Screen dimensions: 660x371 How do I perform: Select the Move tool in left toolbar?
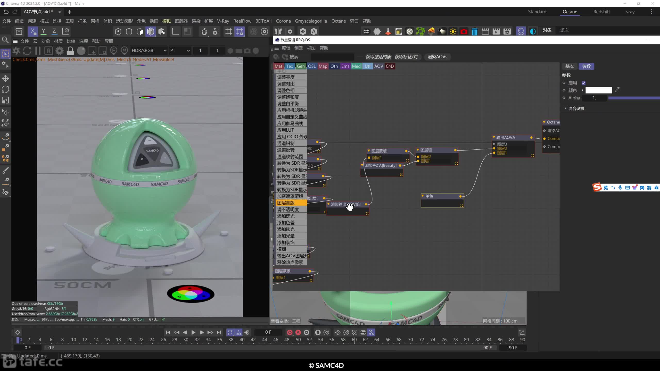point(5,78)
